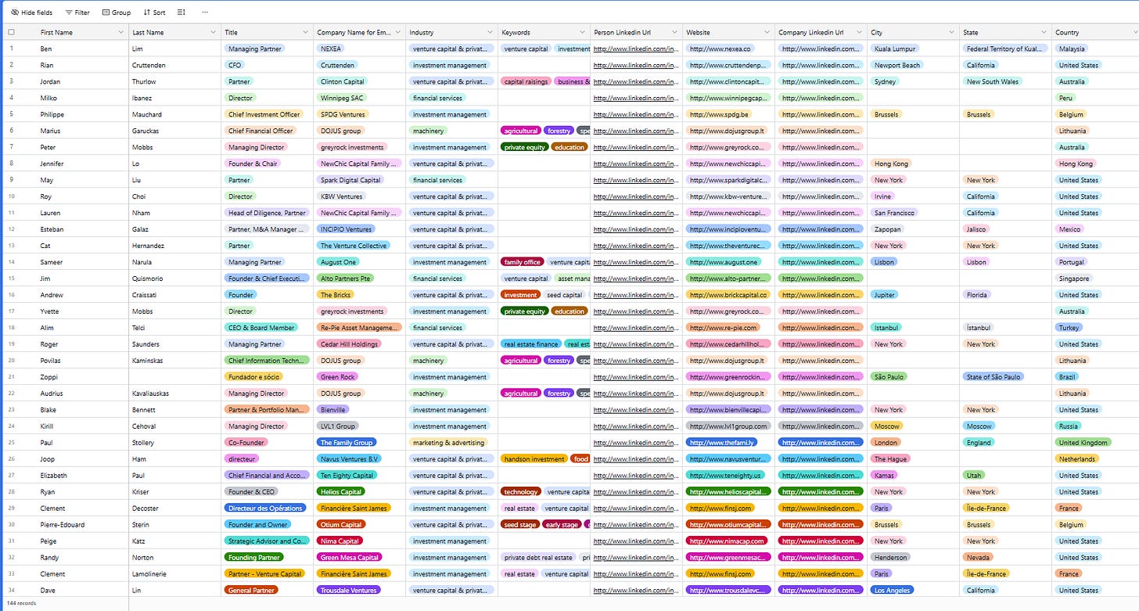
Task: Select the Kavaliauskas last name cell
Action: tap(174, 394)
